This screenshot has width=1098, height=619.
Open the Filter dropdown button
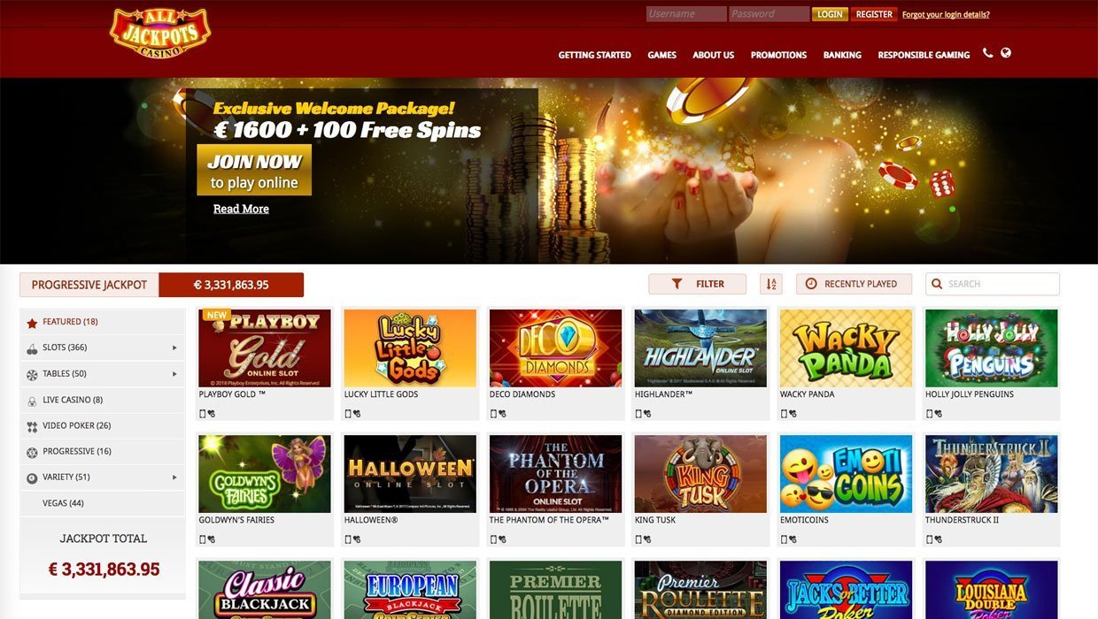698,284
